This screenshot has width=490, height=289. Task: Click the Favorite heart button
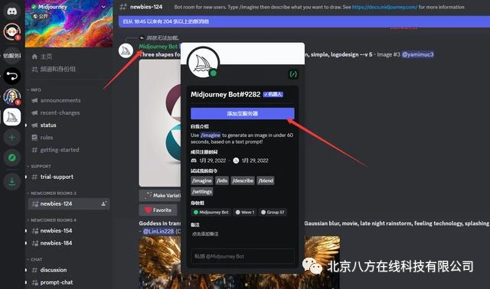(158, 210)
